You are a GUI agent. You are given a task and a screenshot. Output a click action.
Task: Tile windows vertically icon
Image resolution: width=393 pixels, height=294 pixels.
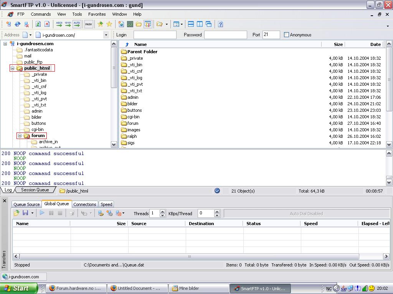point(200,24)
